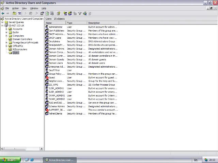
Task: Open the Help menu
Action: pyautogui.click(x=44, y=8)
